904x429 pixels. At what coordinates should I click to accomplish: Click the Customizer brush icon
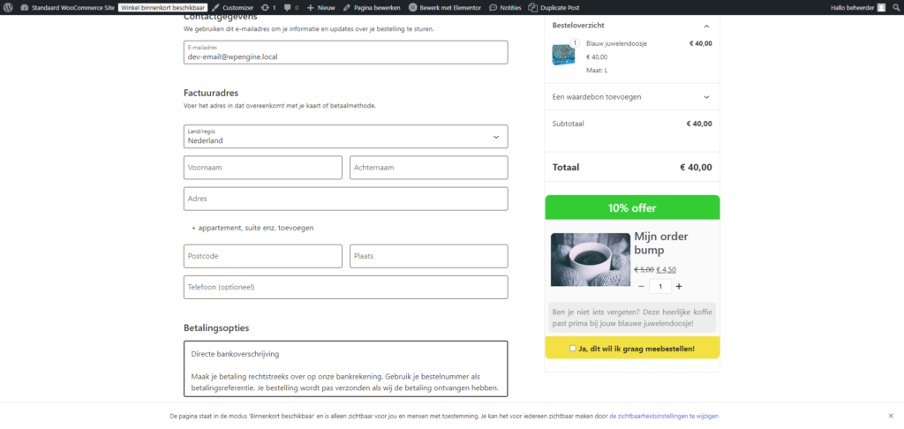tap(215, 7)
